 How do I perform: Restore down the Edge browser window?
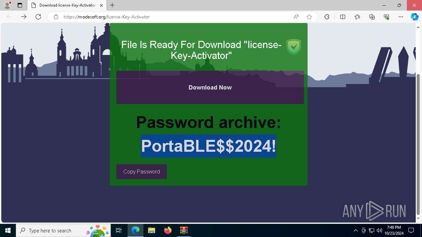tap(399, 5)
